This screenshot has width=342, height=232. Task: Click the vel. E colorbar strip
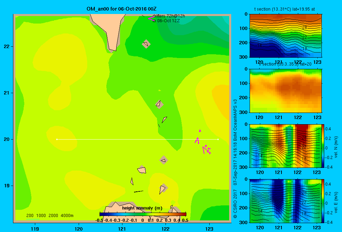point(323,201)
